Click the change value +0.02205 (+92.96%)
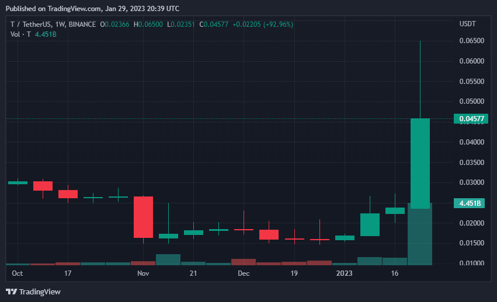This screenshot has height=302, width=497. point(263,24)
